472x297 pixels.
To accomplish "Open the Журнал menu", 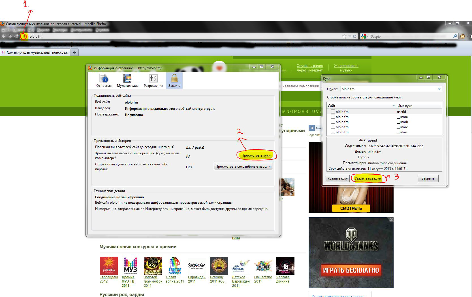I will pos(43,30).
